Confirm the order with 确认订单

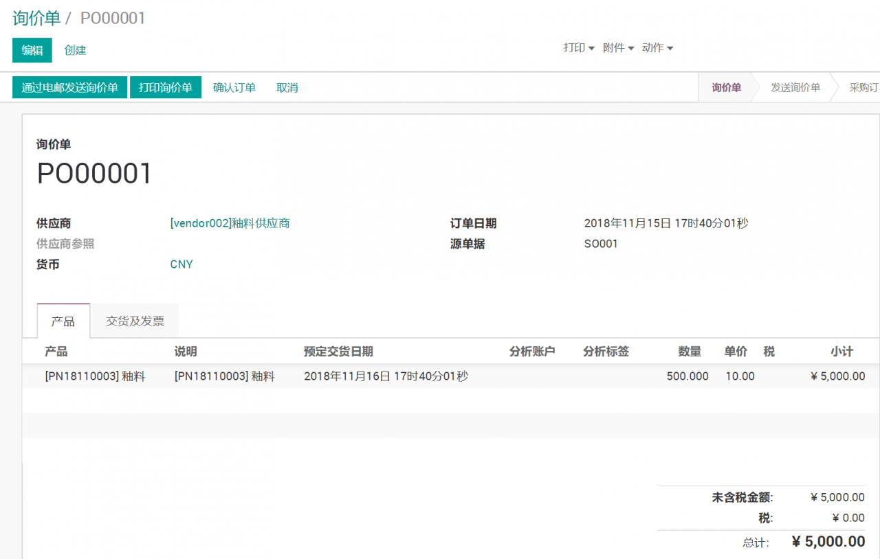[234, 87]
